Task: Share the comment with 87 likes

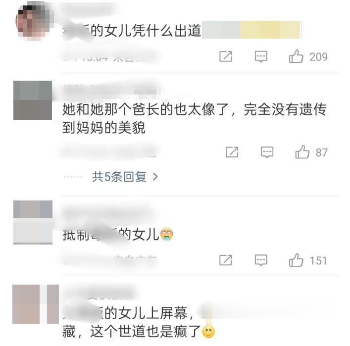Action: tap(232, 152)
